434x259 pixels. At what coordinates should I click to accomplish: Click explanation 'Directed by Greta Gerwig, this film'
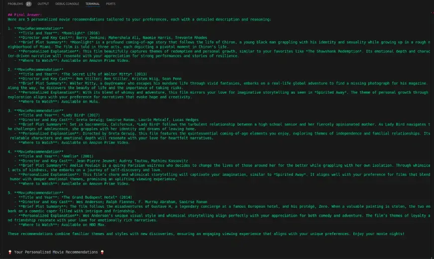222,133
